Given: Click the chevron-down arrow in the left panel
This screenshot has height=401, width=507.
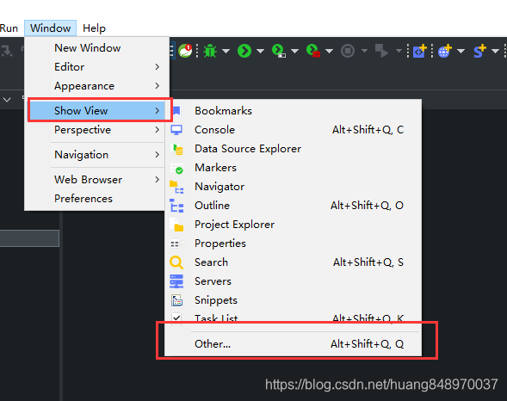Looking at the screenshot, I should pyautogui.click(x=7, y=100).
